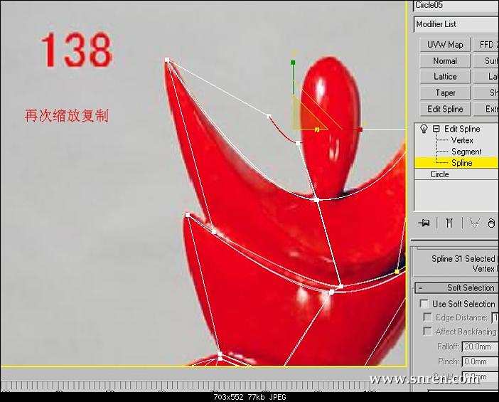Viewport: 499px width, 402px height.
Task: Click the Falloff 20.0mm field
Action: [481, 347]
